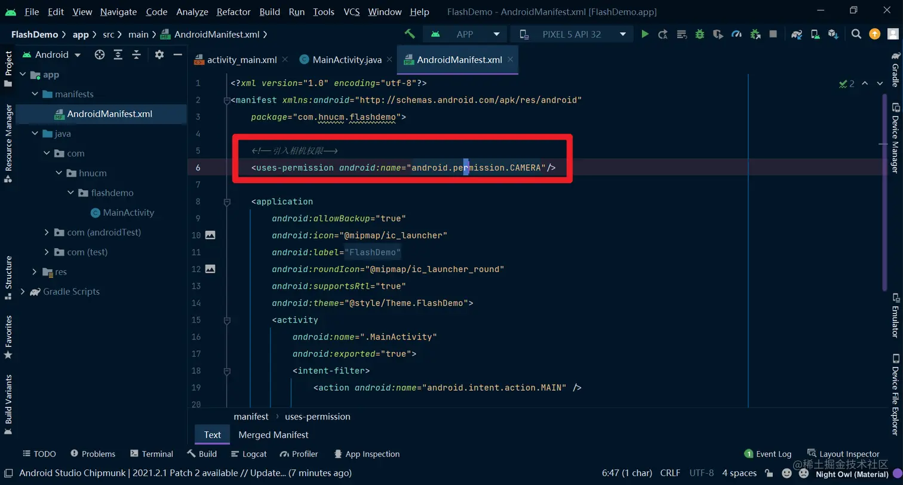Open the Refactor menu

point(234,11)
